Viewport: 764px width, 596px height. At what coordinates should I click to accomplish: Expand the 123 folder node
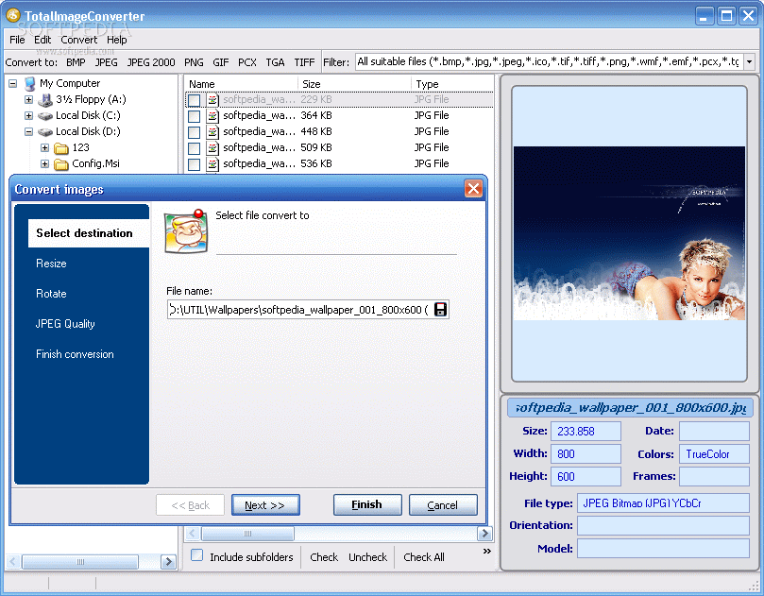(x=44, y=148)
